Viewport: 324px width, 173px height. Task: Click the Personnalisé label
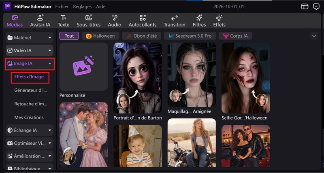coord(72,95)
